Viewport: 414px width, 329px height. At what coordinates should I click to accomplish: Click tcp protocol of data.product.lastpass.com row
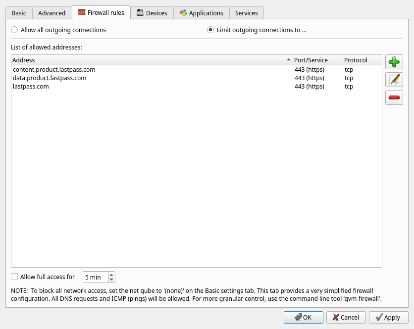[x=349, y=78]
